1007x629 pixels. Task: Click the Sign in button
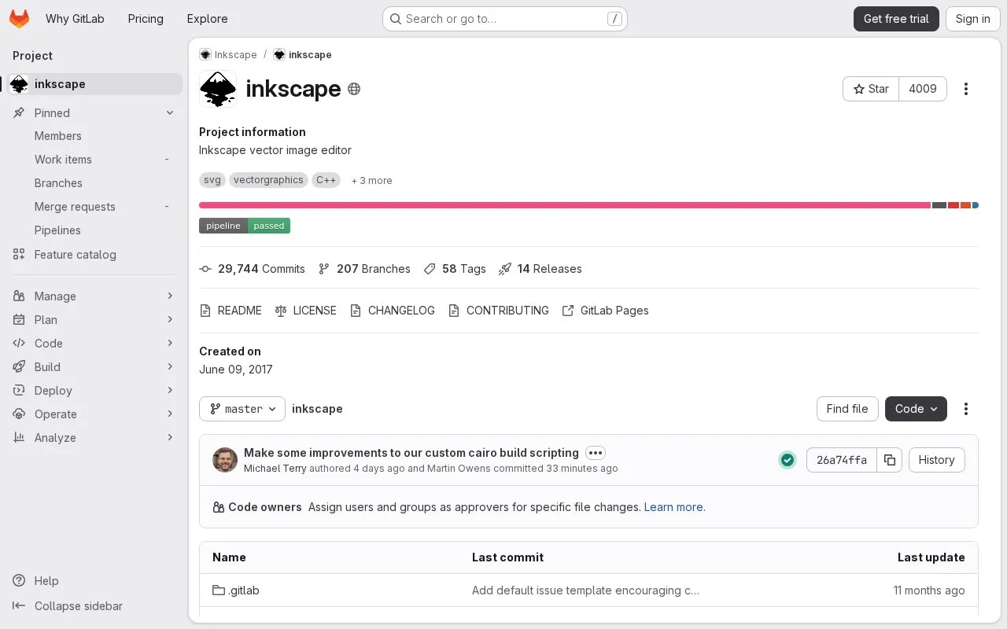click(973, 19)
